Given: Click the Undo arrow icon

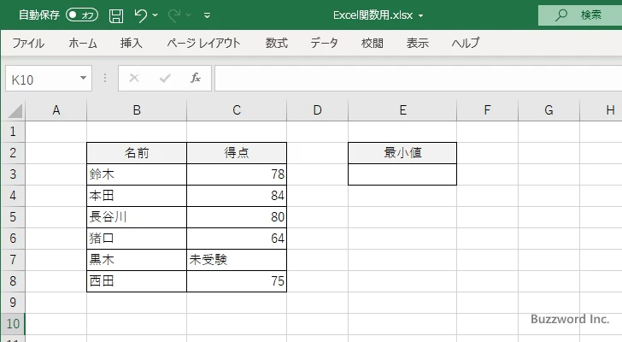Looking at the screenshot, I should pyautogui.click(x=140, y=15).
